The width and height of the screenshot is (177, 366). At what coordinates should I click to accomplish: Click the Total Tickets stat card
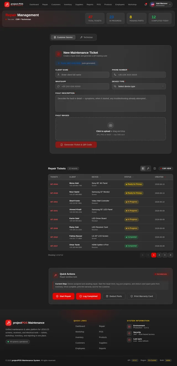[95, 18]
